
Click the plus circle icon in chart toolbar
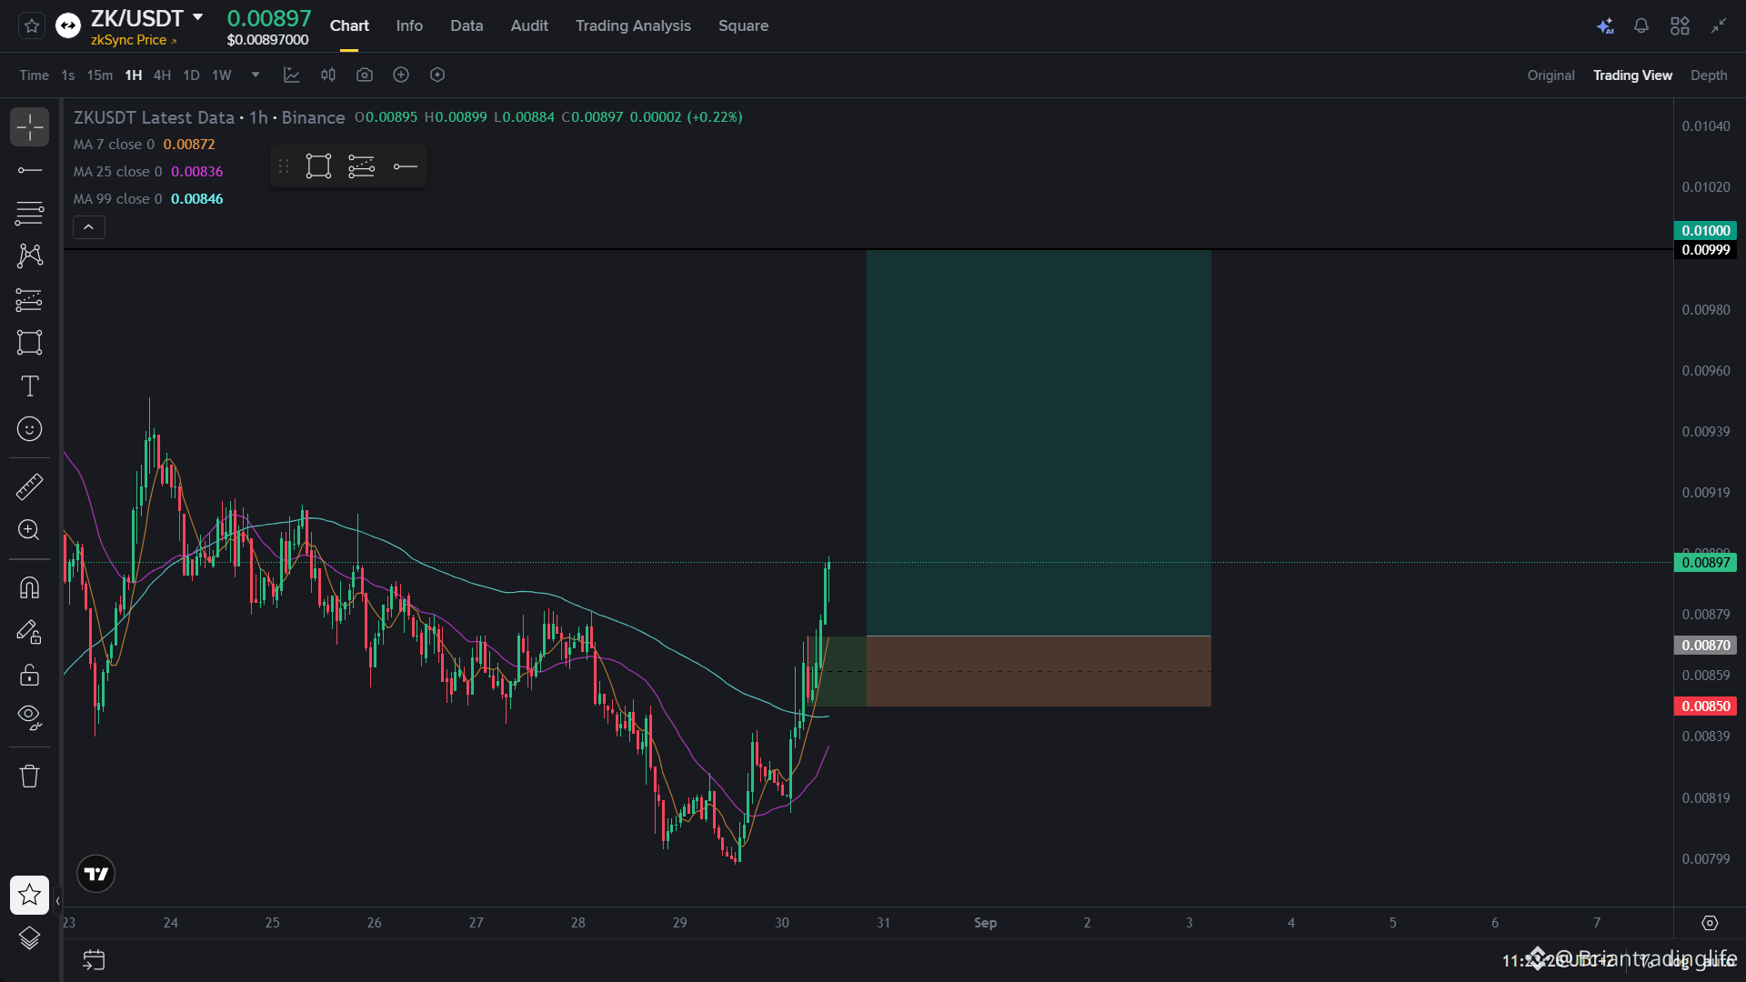pos(401,75)
